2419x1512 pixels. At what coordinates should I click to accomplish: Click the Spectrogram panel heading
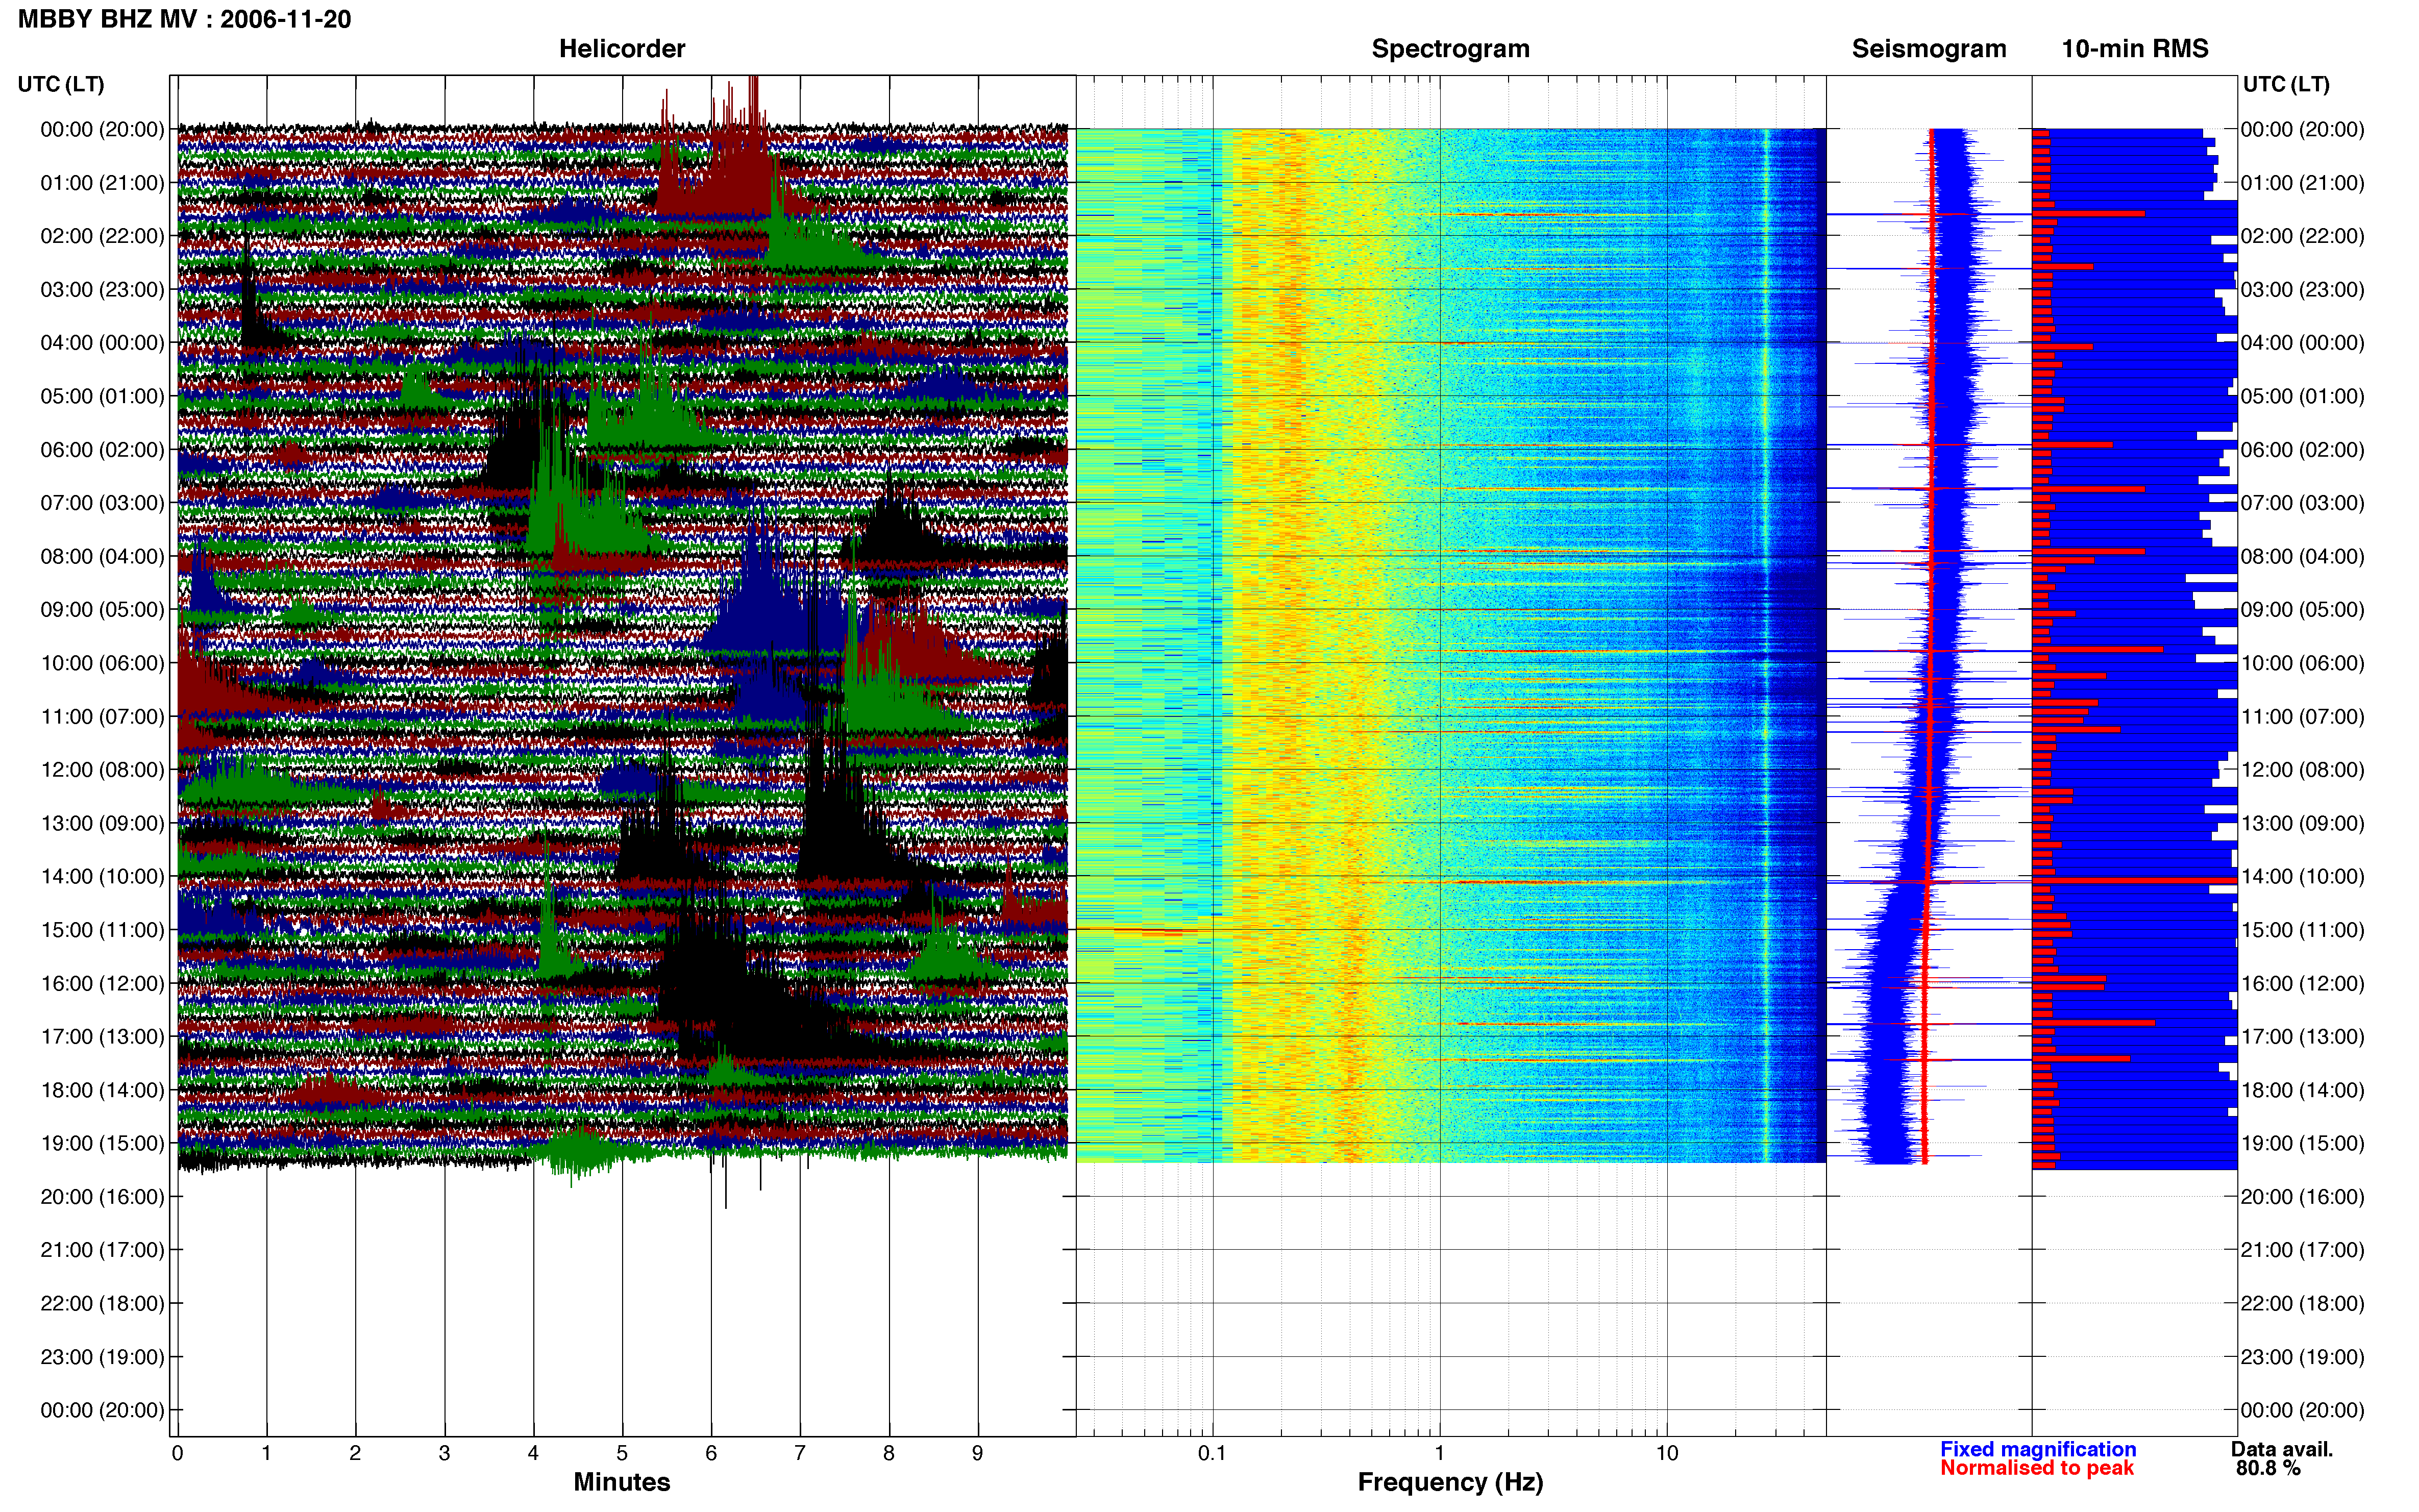click(1450, 48)
